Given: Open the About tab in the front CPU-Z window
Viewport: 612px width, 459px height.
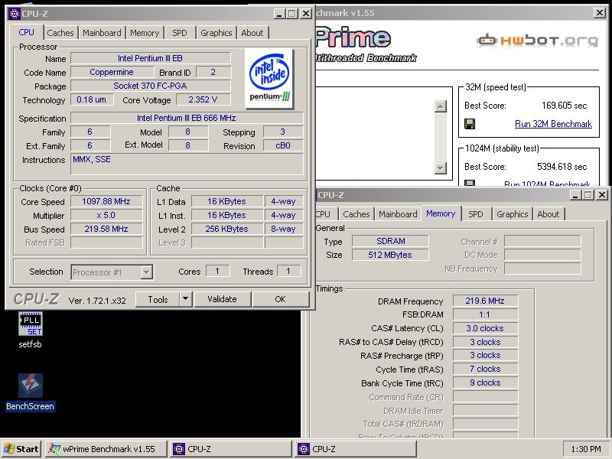Looking at the screenshot, I should pos(252,33).
